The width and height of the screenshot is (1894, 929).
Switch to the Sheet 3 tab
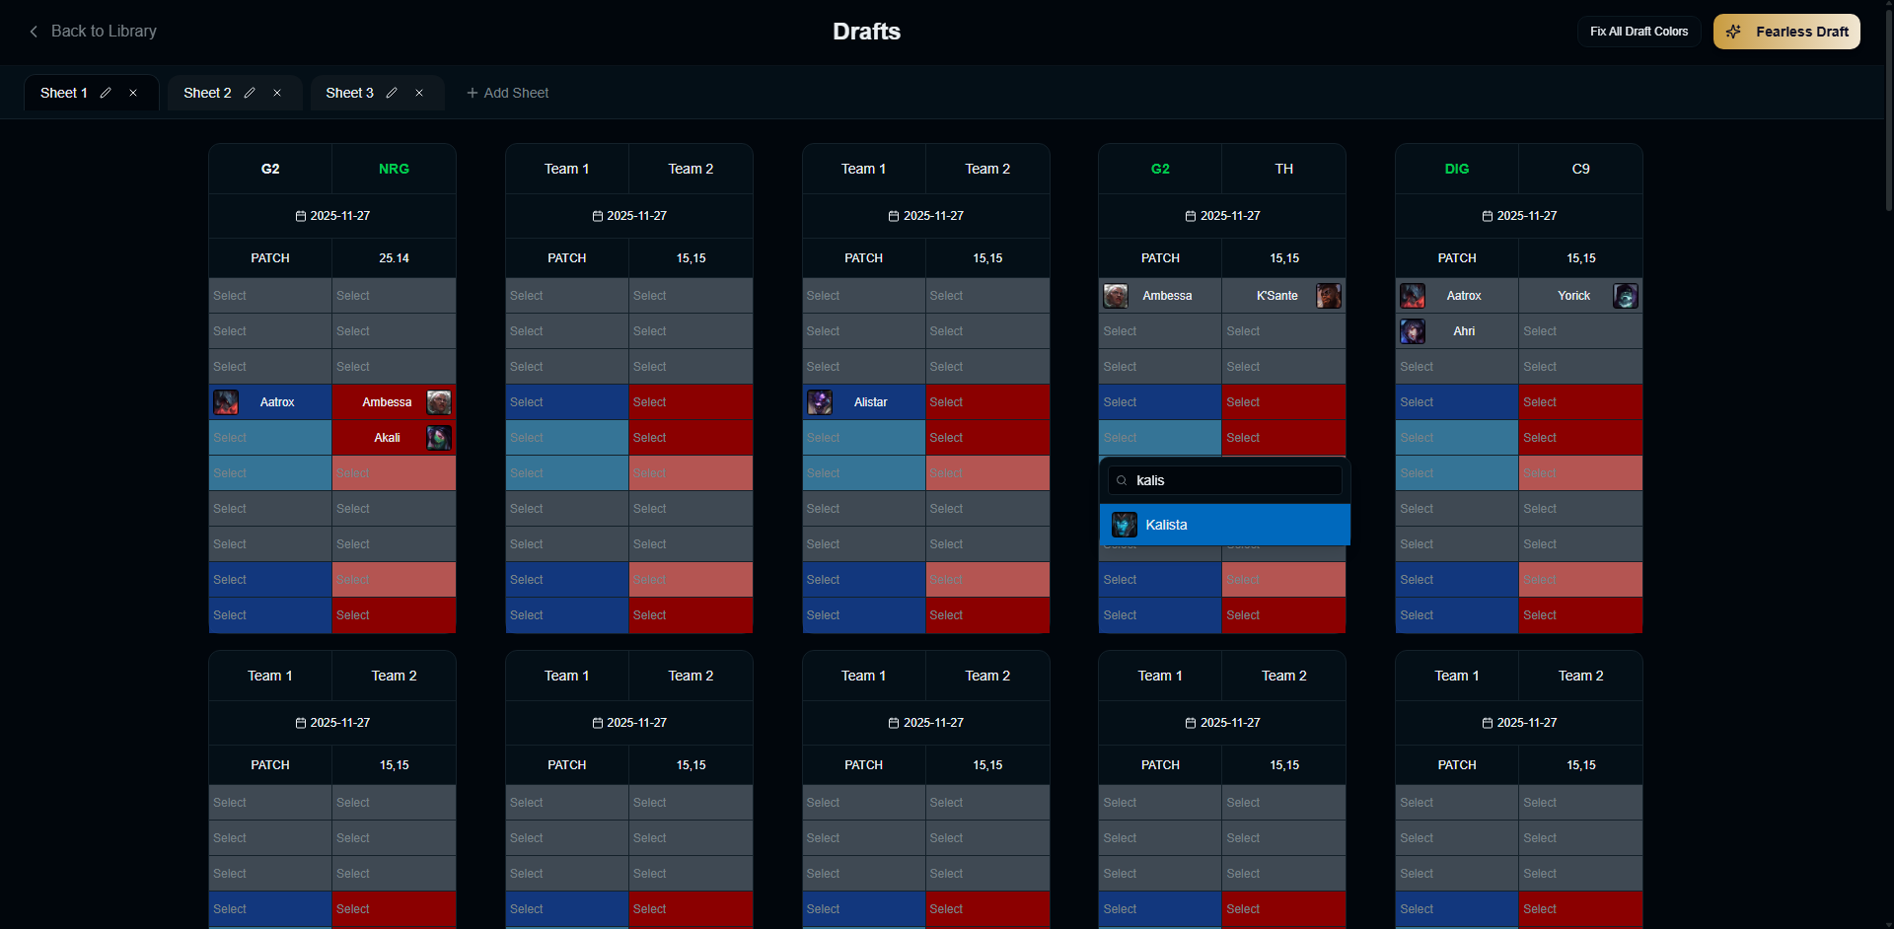tap(350, 92)
